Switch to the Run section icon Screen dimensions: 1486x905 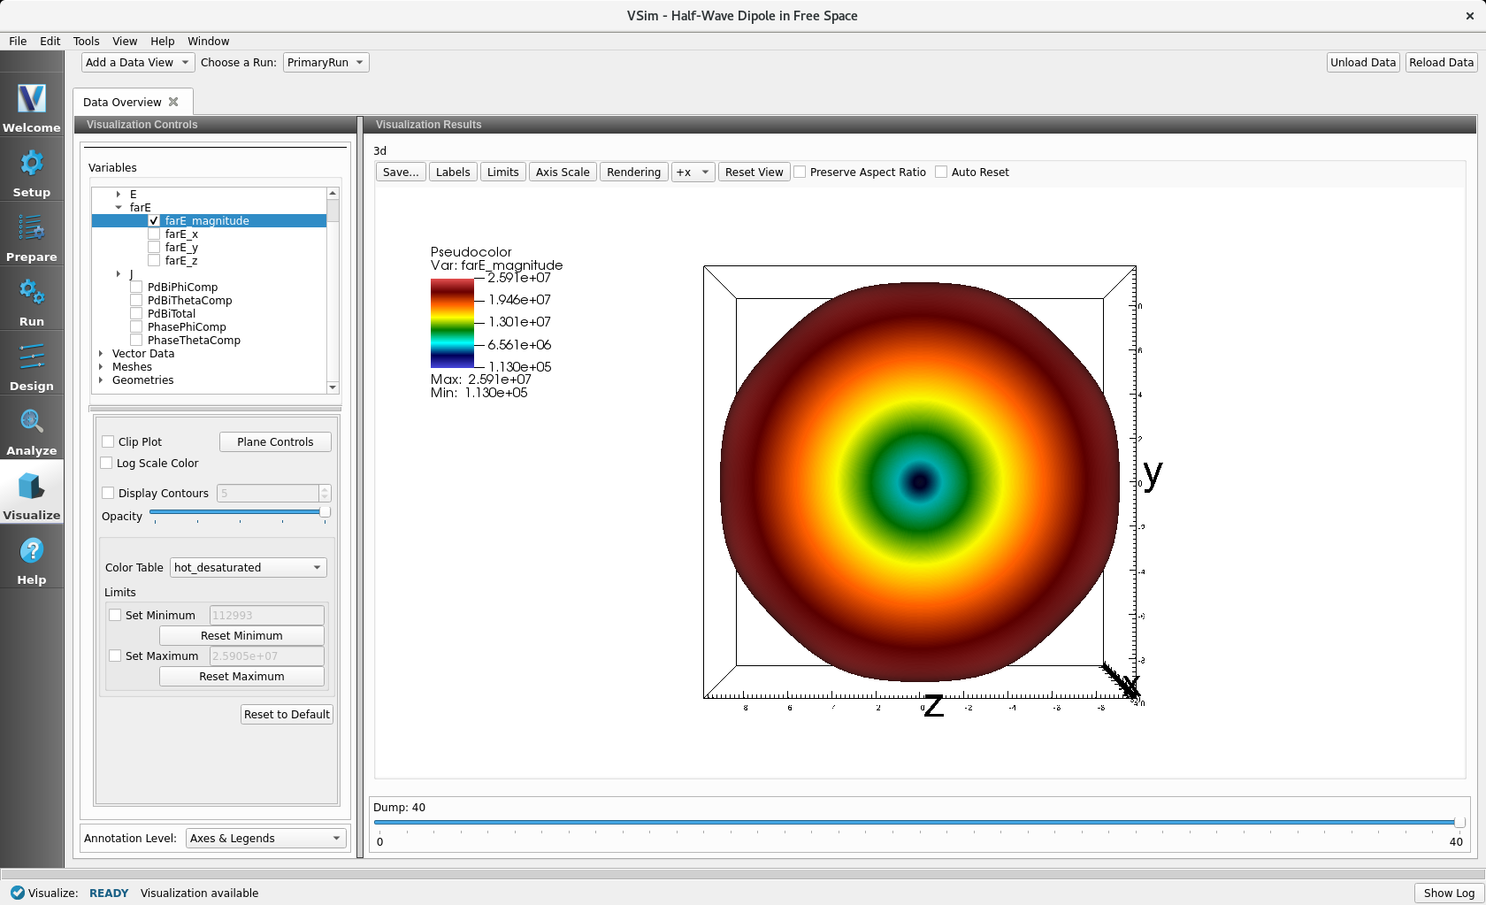click(x=32, y=293)
